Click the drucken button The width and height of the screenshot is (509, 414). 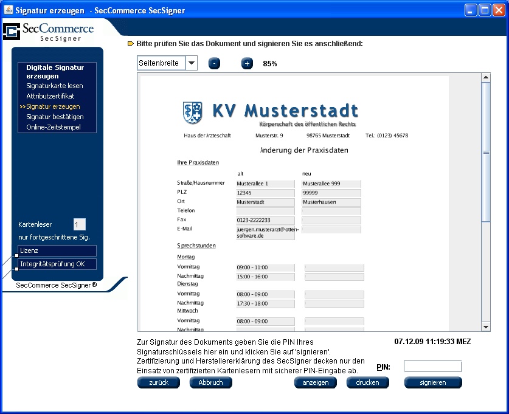pos(367,382)
